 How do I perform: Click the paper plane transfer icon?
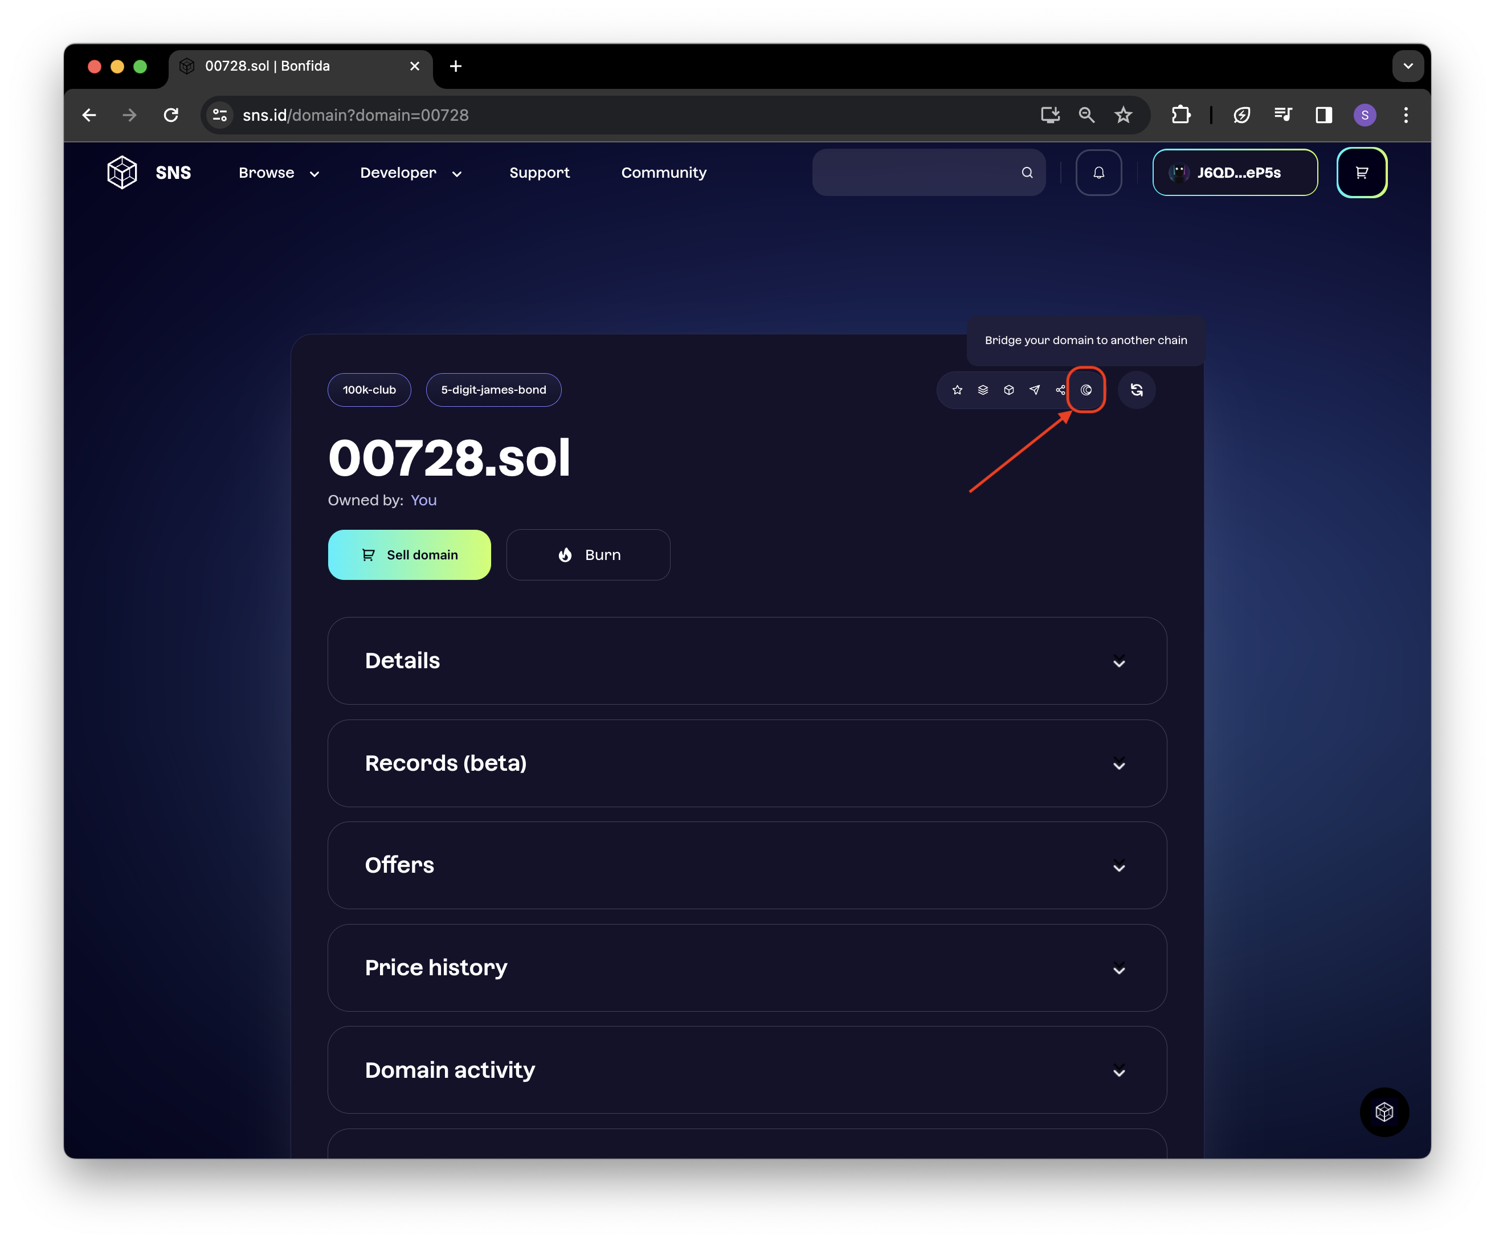(1035, 390)
